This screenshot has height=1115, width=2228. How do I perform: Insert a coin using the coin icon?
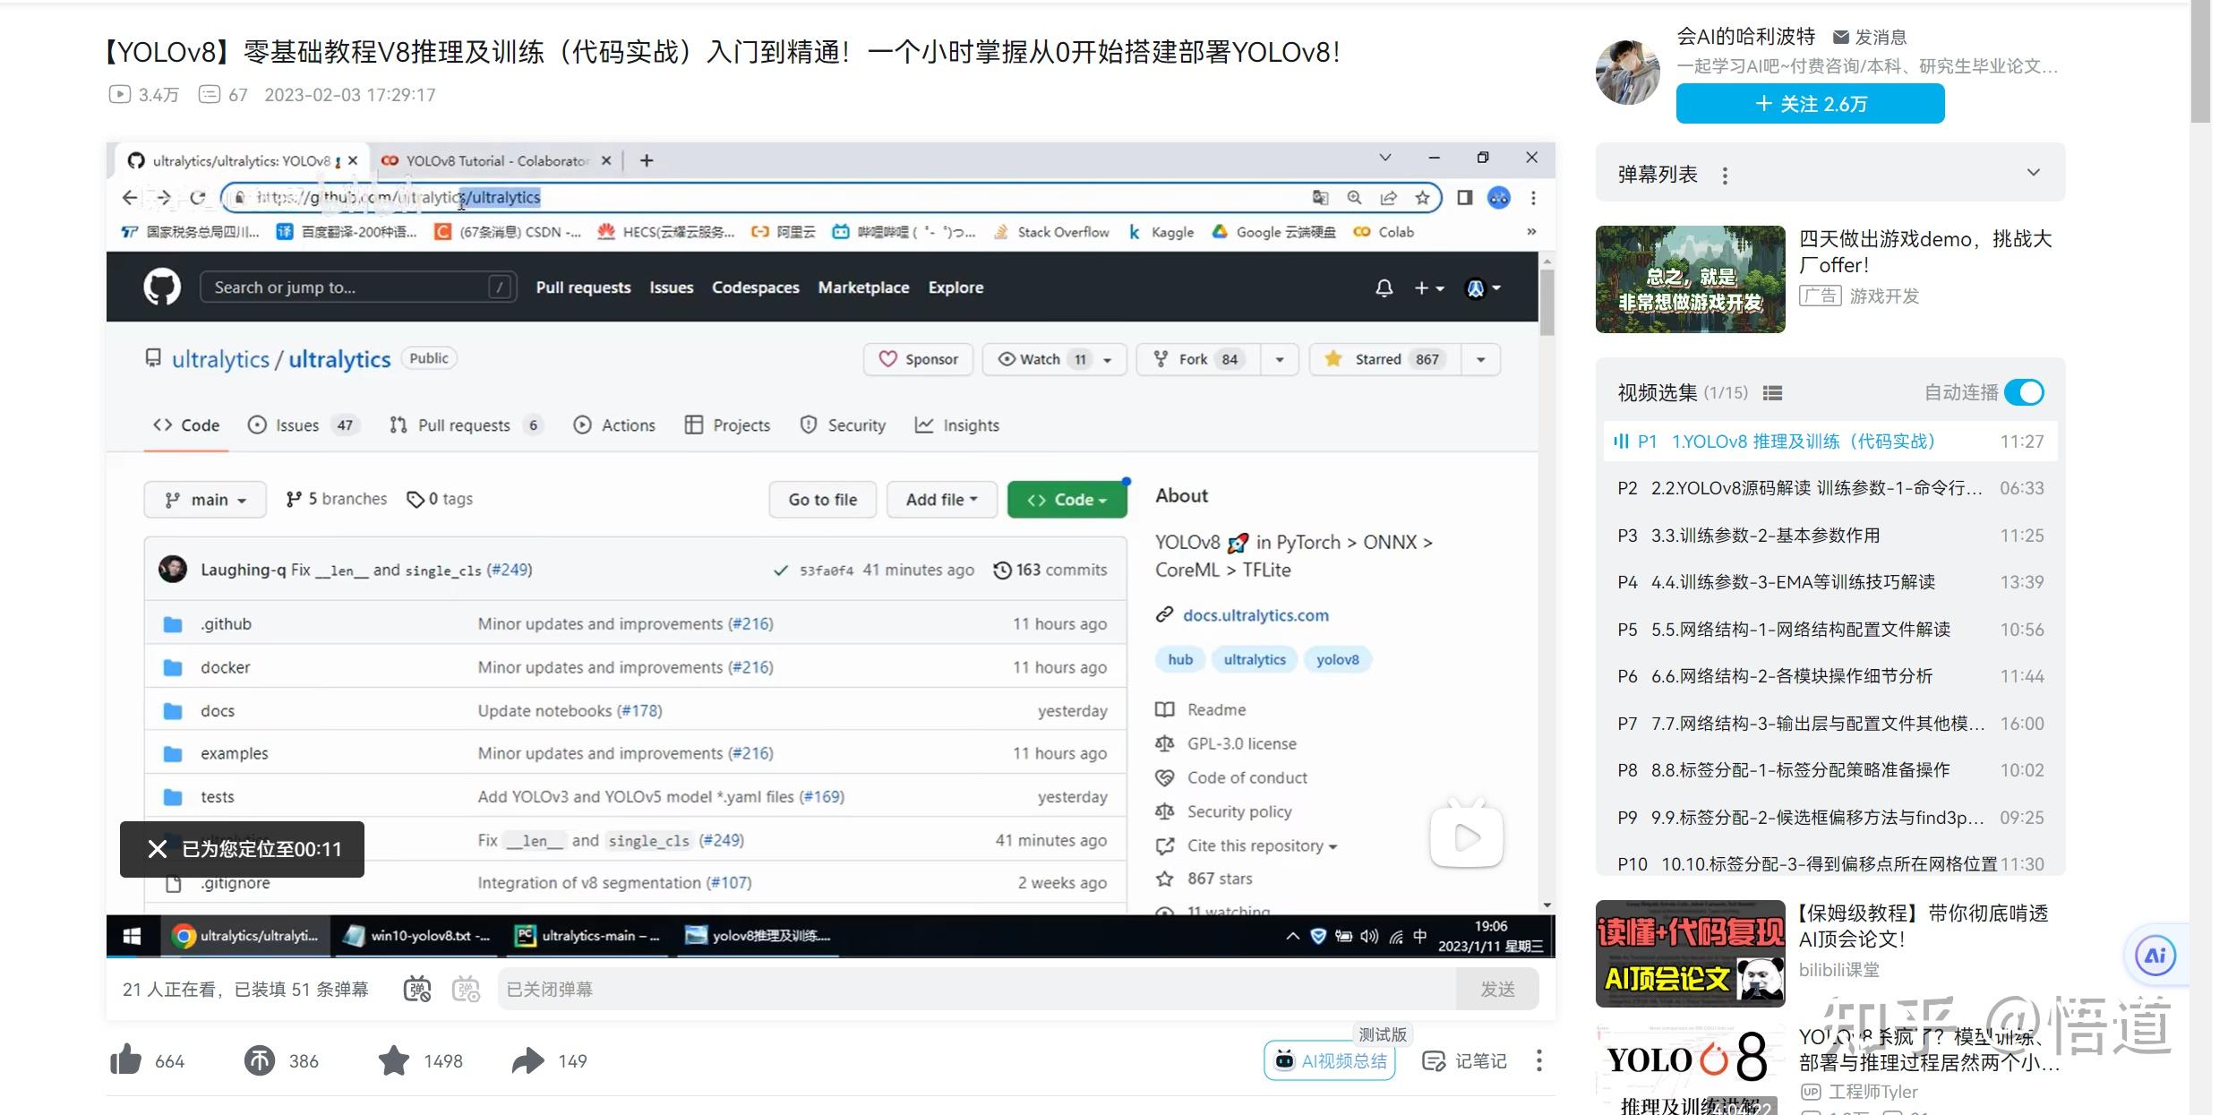(258, 1060)
